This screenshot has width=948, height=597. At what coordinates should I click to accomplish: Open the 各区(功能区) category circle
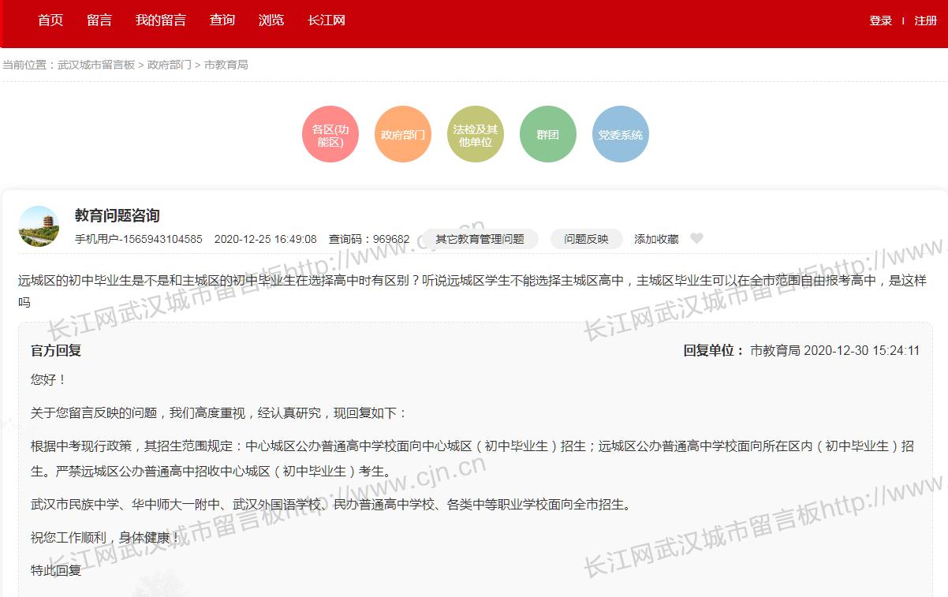coord(330,134)
